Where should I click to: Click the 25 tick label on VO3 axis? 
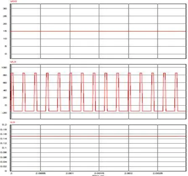(x=5, y=16)
